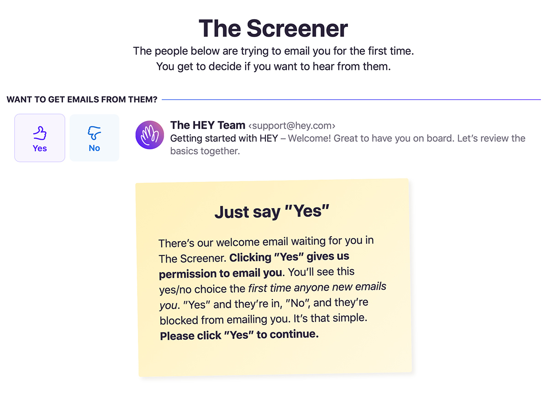Click bold text "permission to email you"
Screen dimensions: 548x411
[x=221, y=273]
